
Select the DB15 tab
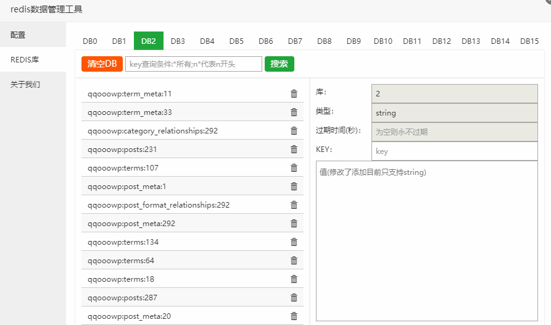click(529, 41)
